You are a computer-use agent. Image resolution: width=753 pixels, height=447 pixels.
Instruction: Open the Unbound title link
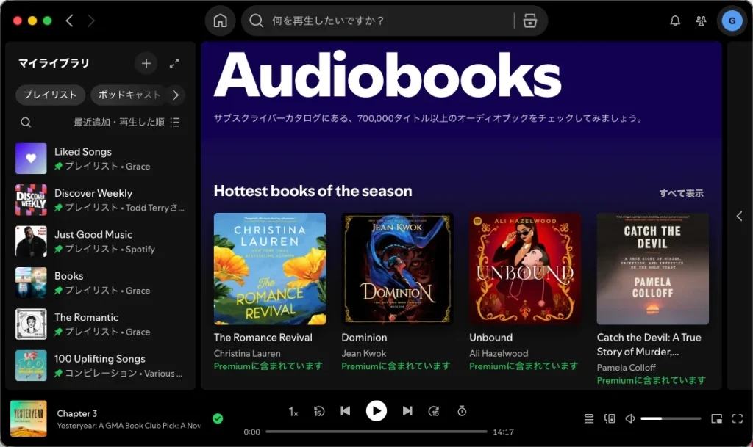(x=490, y=338)
